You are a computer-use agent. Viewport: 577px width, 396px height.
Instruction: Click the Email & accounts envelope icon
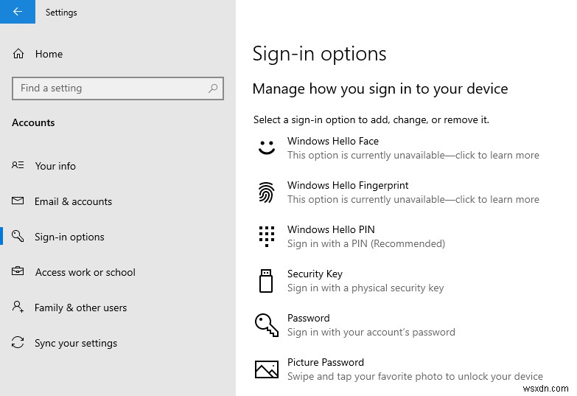coord(18,201)
